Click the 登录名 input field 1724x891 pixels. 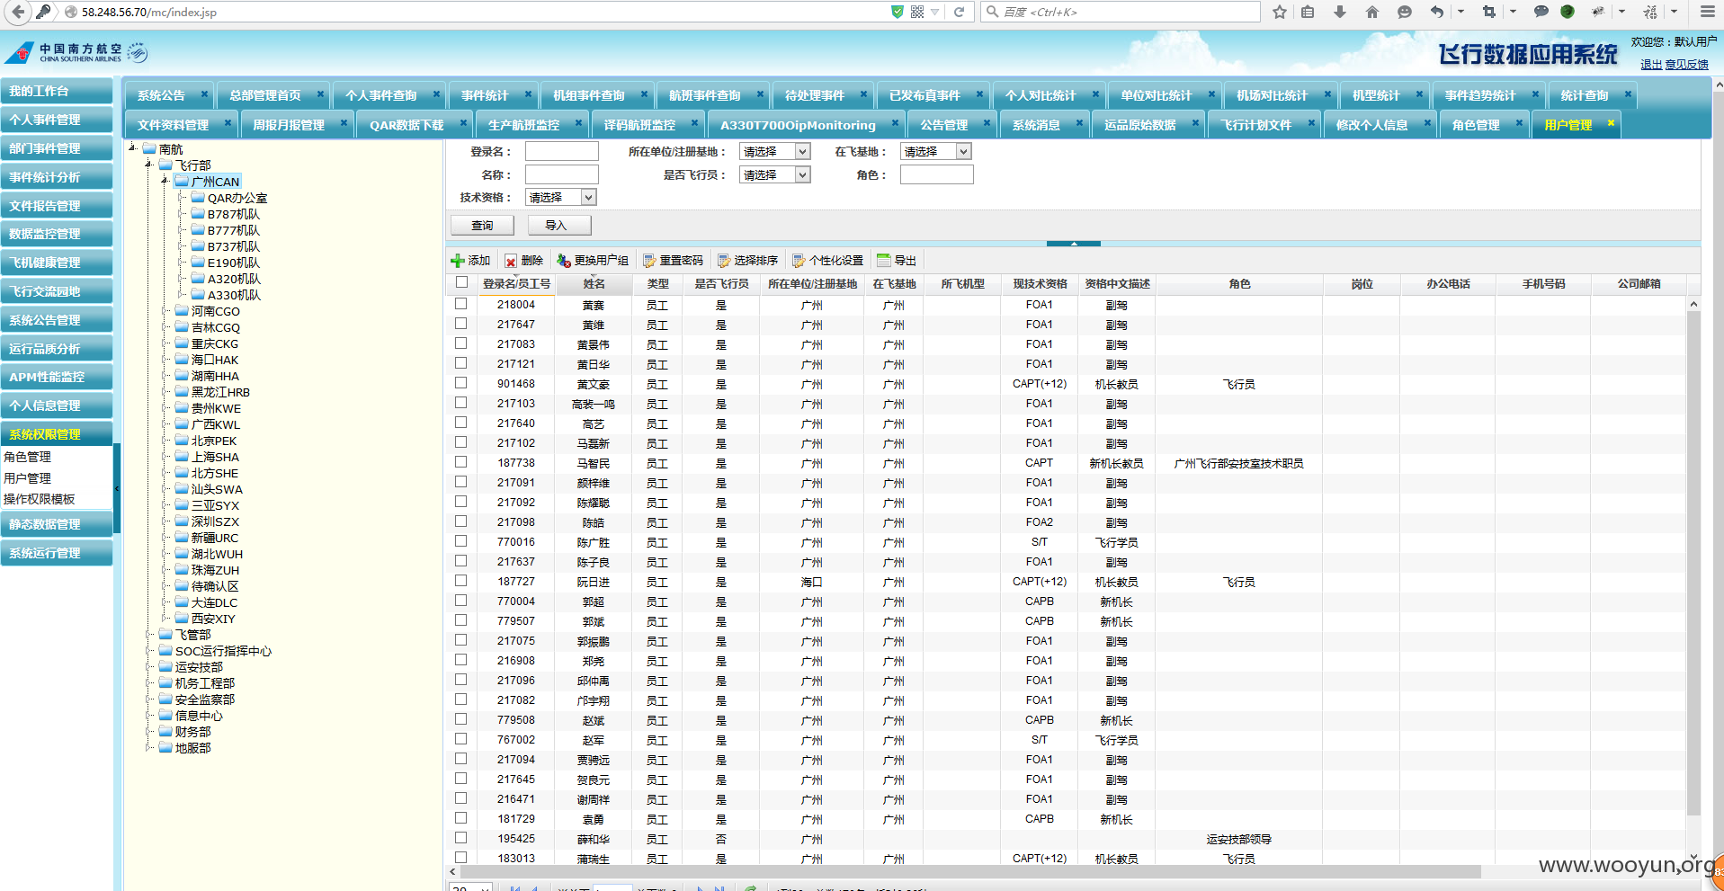tap(561, 151)
